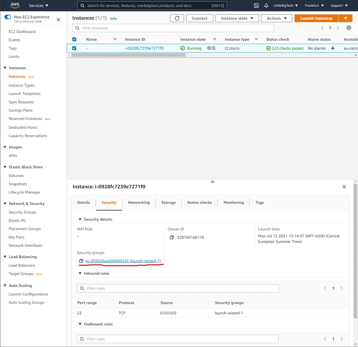Open the notifications bell icon
The width and height of the screenshot is (358, 347).
266,6
